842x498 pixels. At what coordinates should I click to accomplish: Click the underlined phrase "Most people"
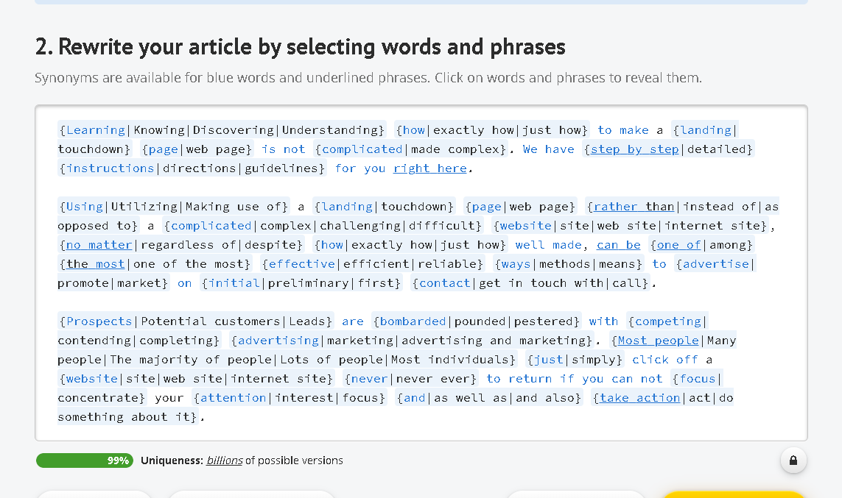(x=658, y=341)
